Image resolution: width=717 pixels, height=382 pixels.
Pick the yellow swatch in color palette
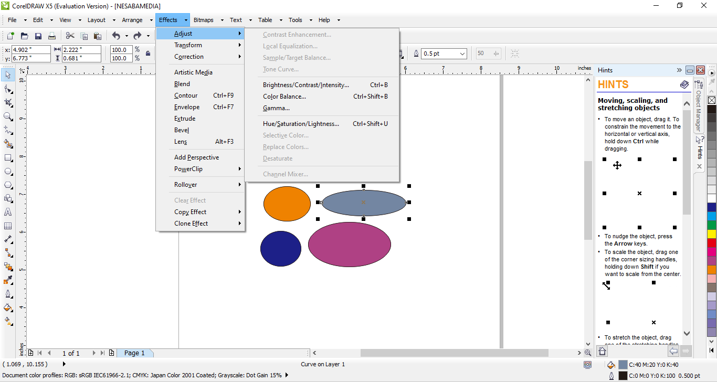point(712,234)
